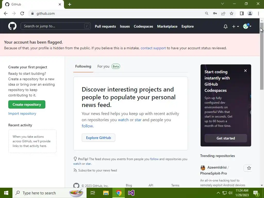Click the scrollbar down arrow
Screen dimensions: 264x198
tap(262, 185)
